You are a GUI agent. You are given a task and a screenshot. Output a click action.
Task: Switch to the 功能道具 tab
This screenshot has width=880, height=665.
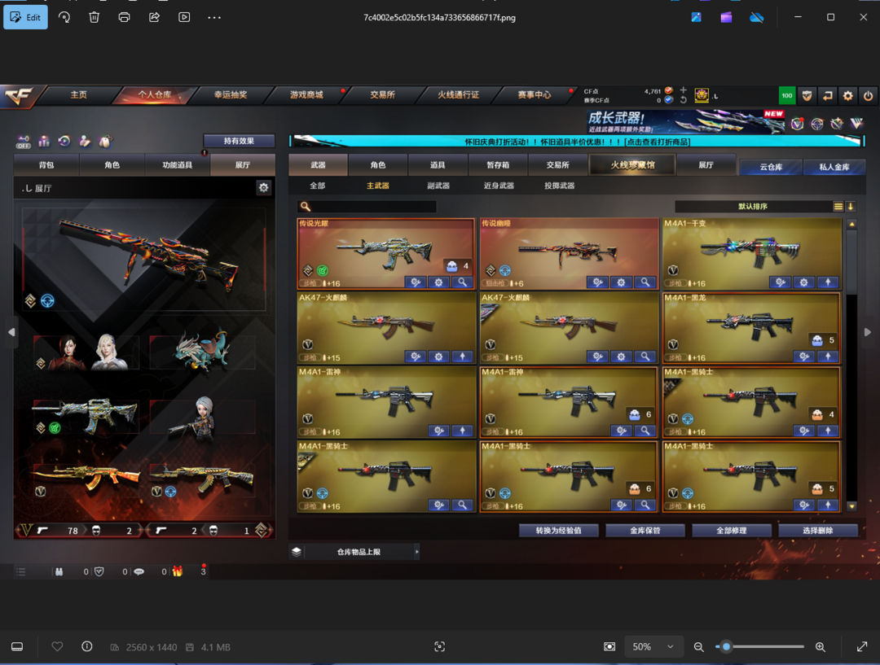click(178, 165)
